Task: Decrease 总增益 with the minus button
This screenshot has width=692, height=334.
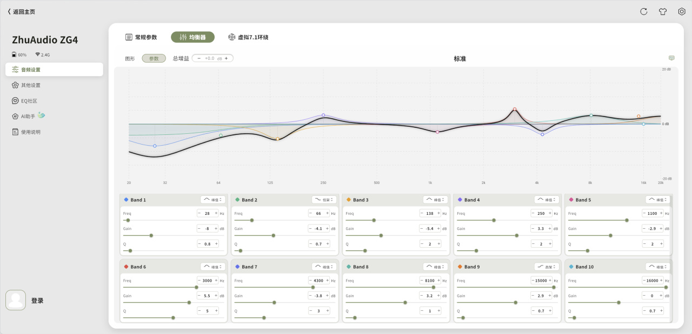Action: point(198,58)
